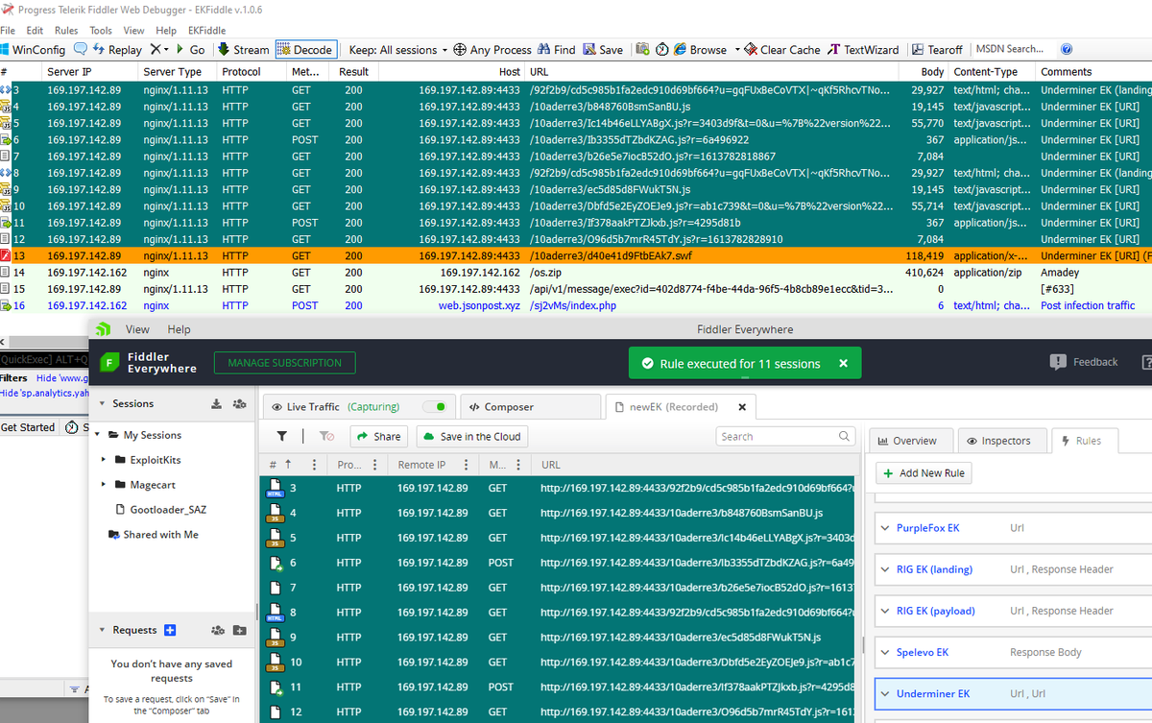Viewport: 1152px width, 723px height.
Task: Click the clear filters icon
Action: [x=326, y=436]
